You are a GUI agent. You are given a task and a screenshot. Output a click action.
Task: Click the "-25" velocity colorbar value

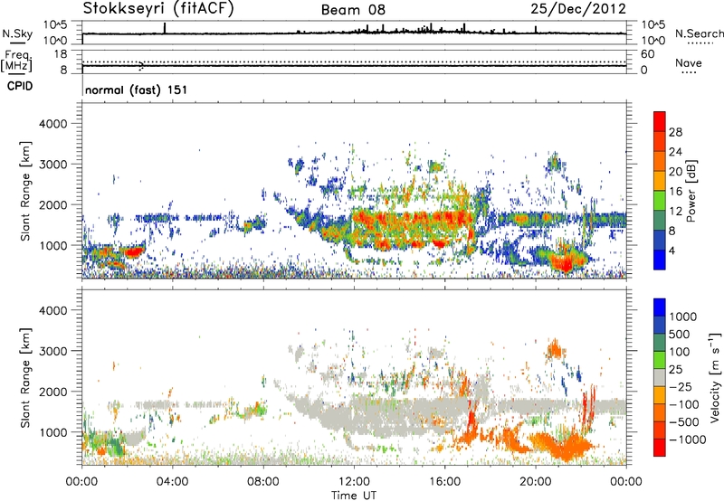(681, 386)
